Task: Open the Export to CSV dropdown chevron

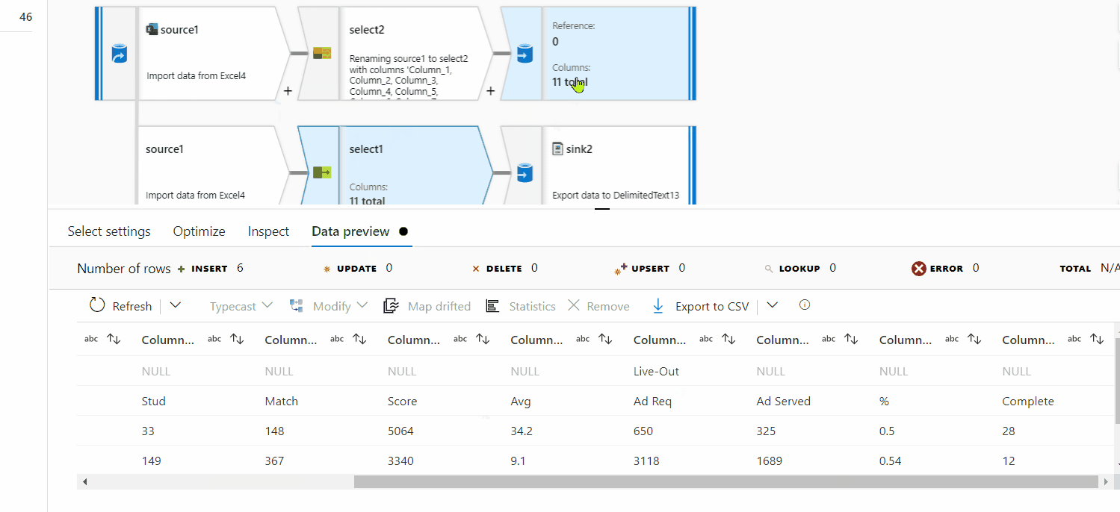Action: pyautogui.click(x=772, y=305)
